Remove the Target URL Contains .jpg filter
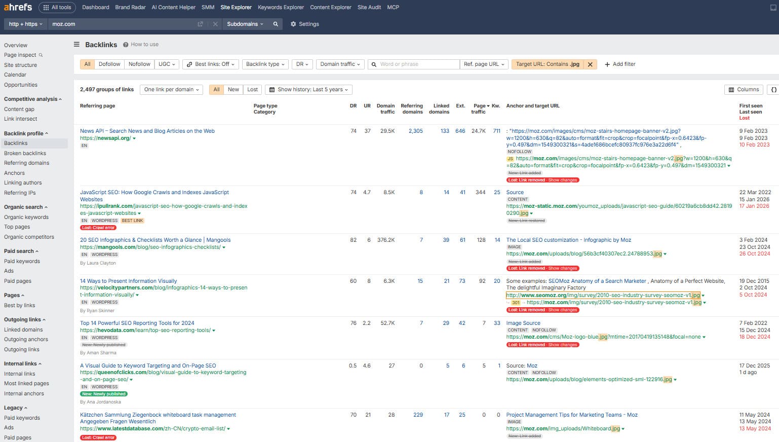The height and width of the screenshot is (442, 779). pyautogui.click(x=590, y=64)
